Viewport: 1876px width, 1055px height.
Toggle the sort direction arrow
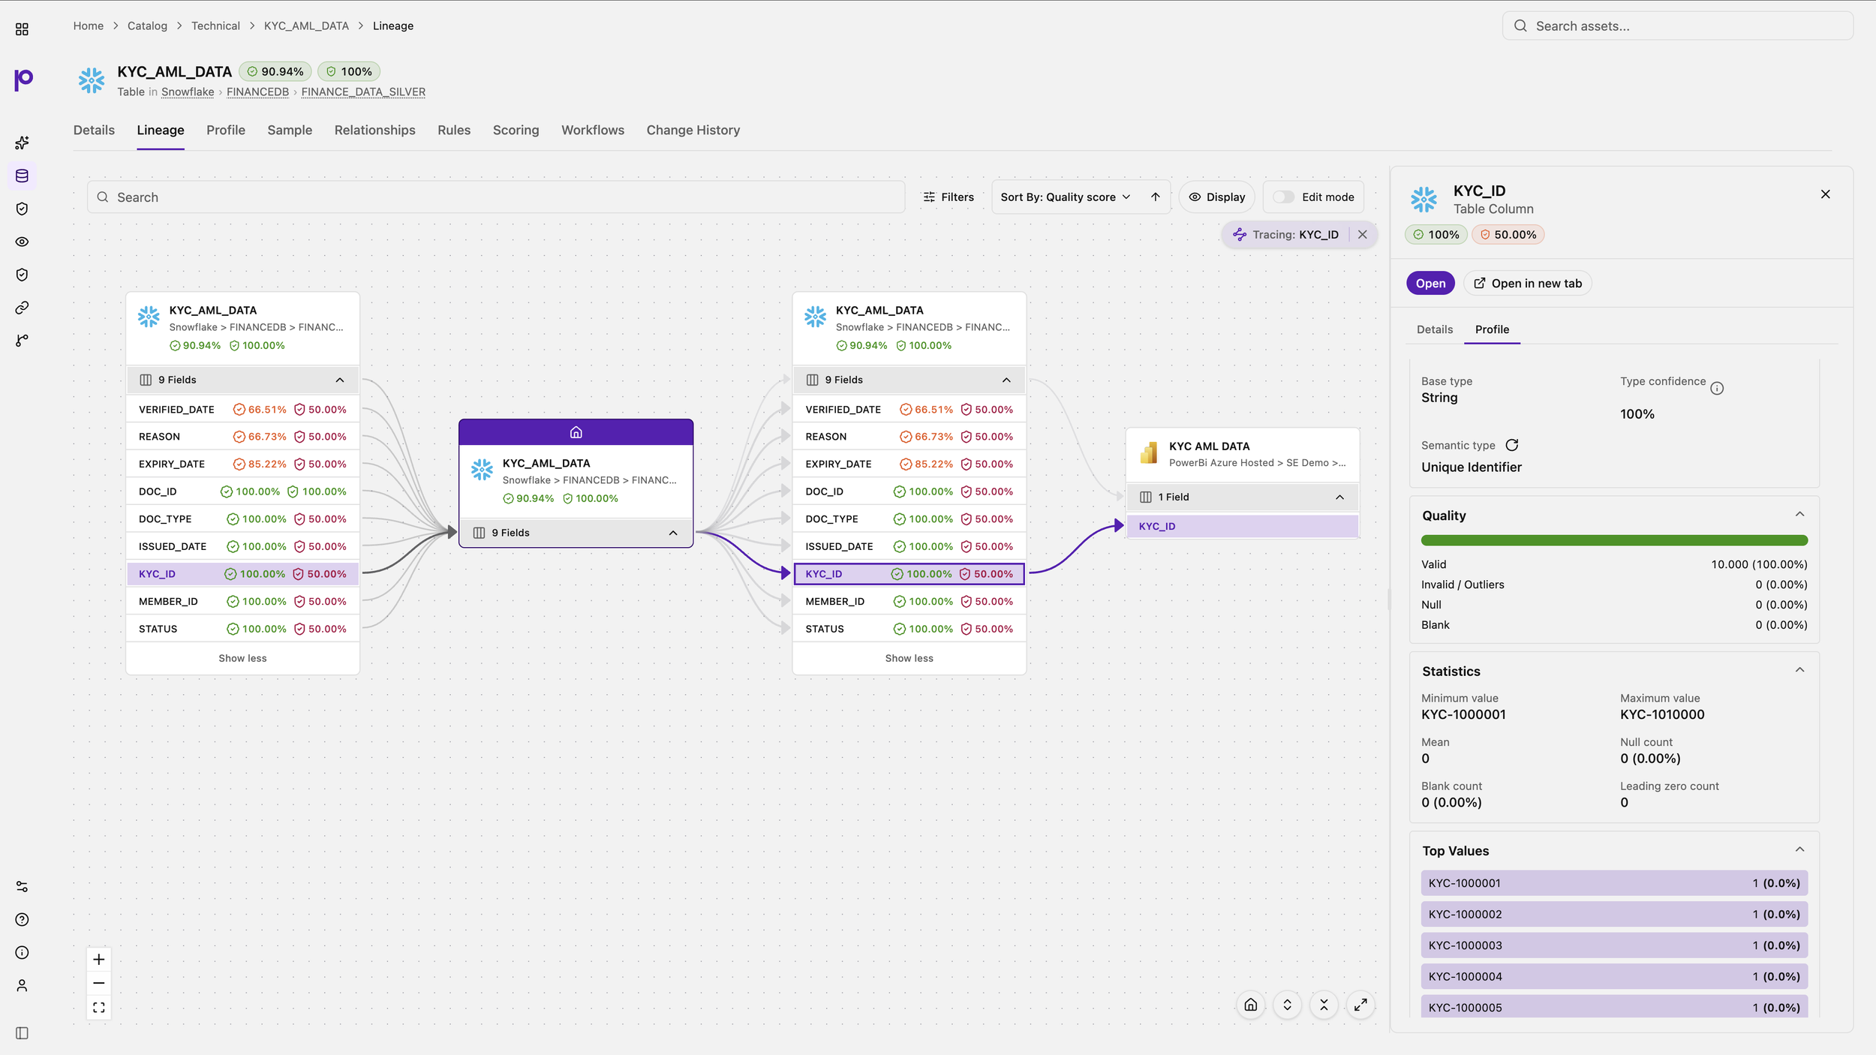1156,197
